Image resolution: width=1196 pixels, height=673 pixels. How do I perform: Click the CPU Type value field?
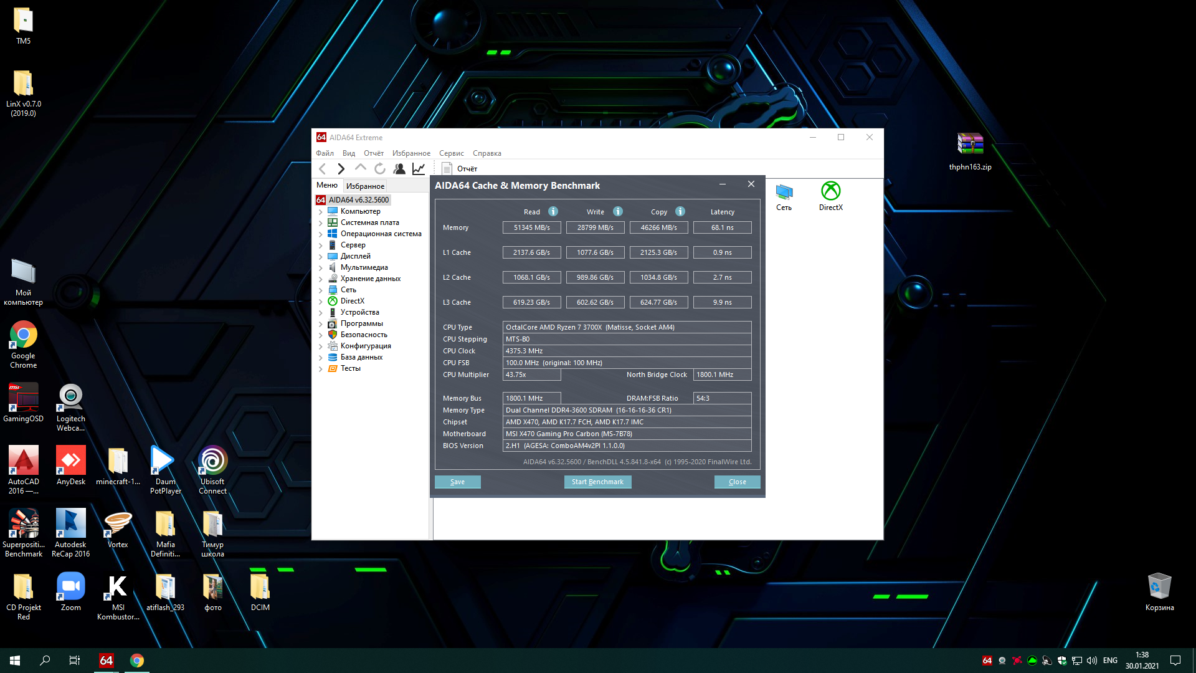[627, 327]
